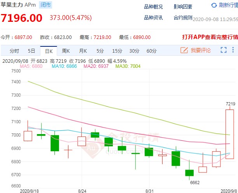Click the 8/31 date axis label
The width and height of the screenshot is (238, 193).
point(149,191)
